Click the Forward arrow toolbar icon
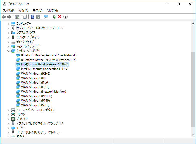 (x=9, y=17)
